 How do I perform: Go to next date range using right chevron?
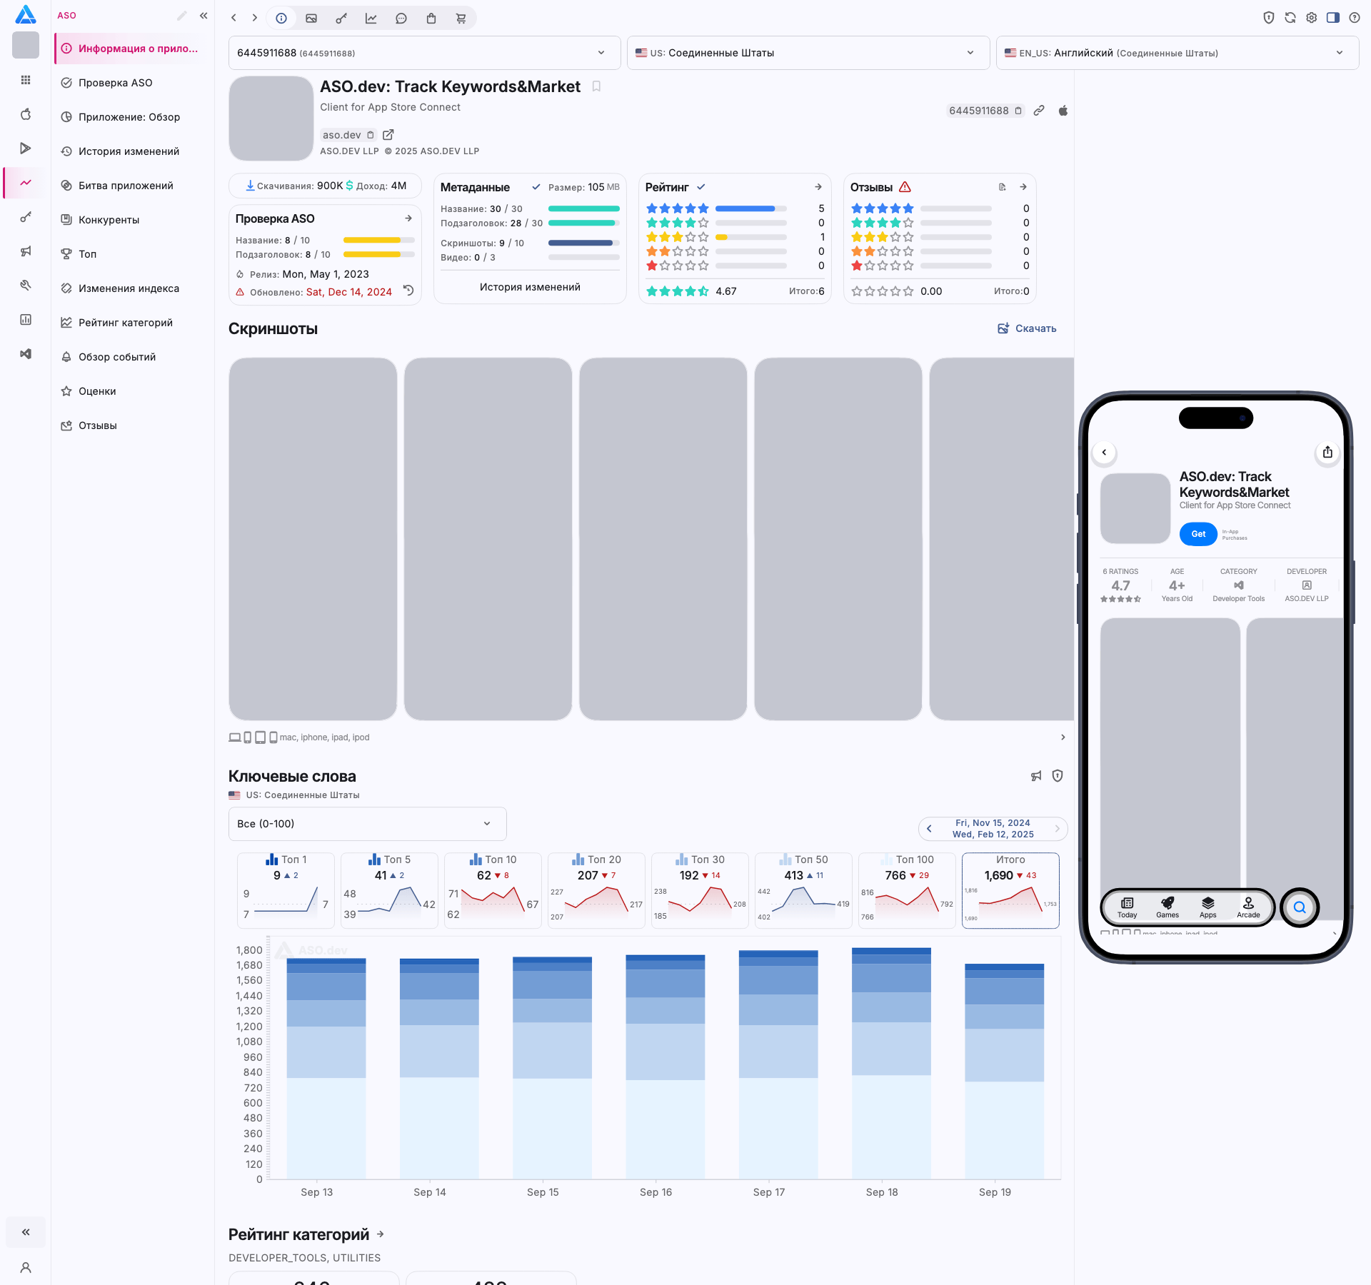pos(1058,829)
